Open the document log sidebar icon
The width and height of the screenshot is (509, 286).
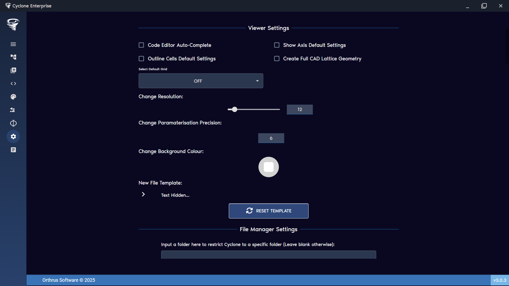tap(13, 150)
